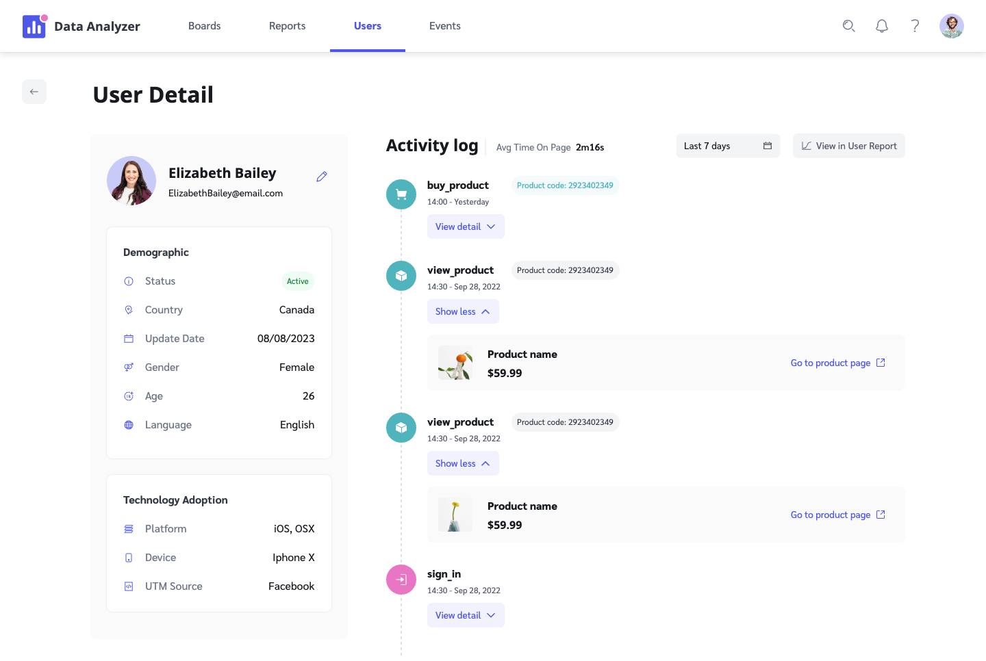The image size is (986, 661).
Task: Go to the Events tab
Action: [444, 26]
